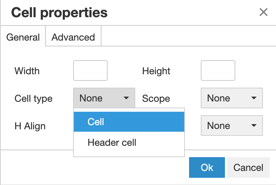Focus the Width input field
276x185 pixels.
coord(90,71)
